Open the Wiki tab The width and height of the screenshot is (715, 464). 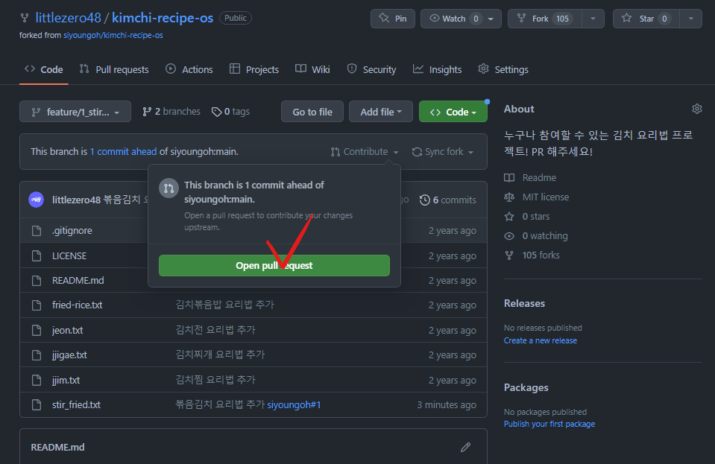tap(312, 70)
